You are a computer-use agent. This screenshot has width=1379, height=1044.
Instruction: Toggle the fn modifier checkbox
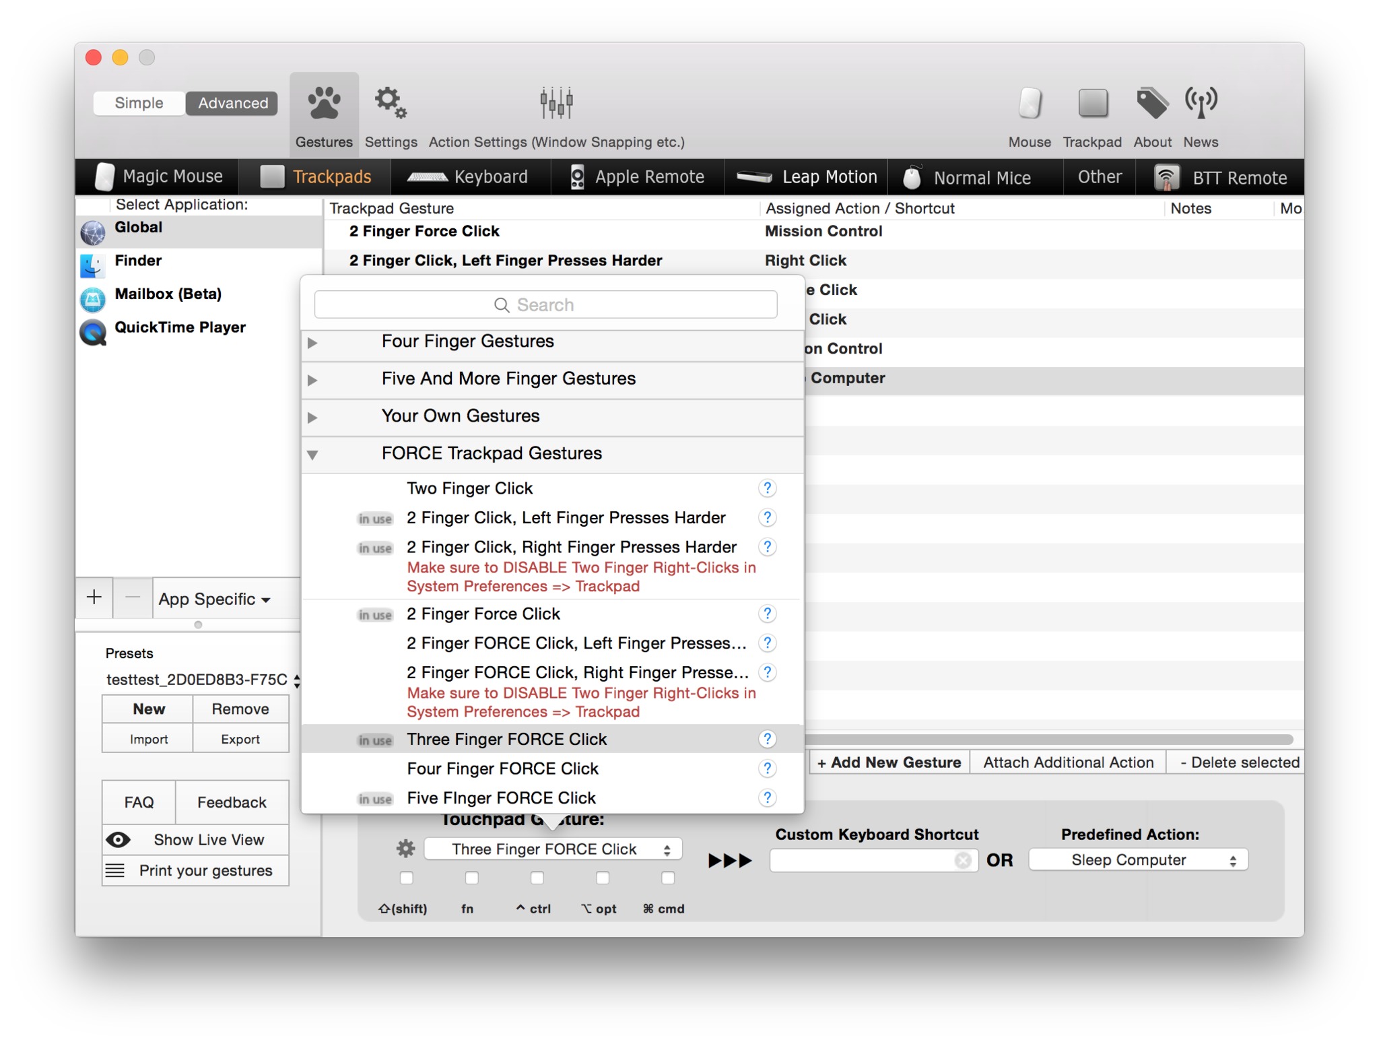(x=472, y=878)
